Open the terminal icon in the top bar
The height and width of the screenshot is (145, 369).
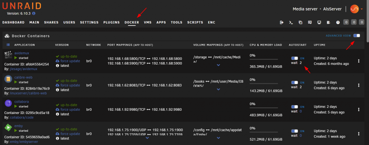[x=291, y=23]
